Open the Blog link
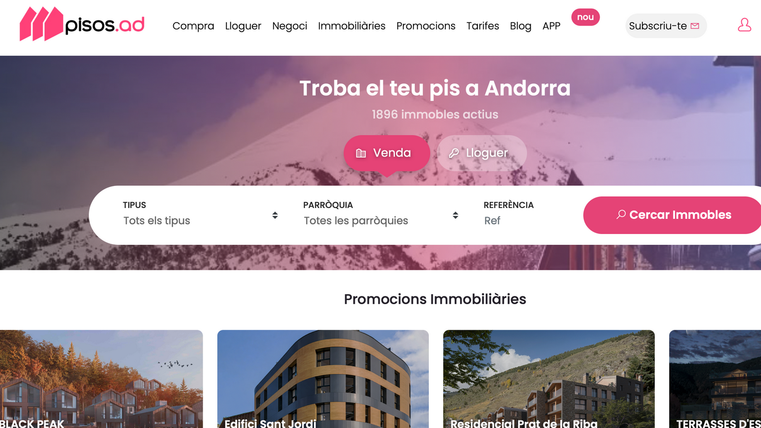761x428 pixels. coord(521,26)
